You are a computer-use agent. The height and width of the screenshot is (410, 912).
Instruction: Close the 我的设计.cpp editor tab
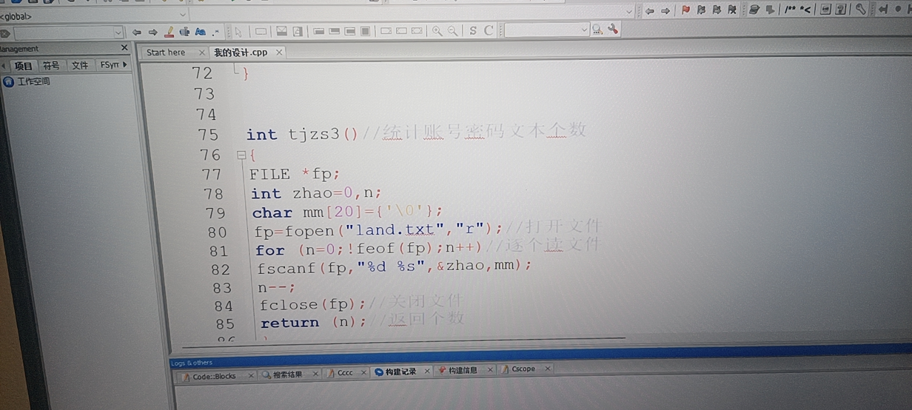pos(279,52)
